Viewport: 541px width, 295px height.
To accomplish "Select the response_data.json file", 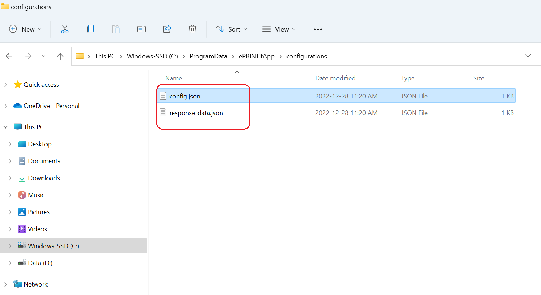I will coord(196,113).
